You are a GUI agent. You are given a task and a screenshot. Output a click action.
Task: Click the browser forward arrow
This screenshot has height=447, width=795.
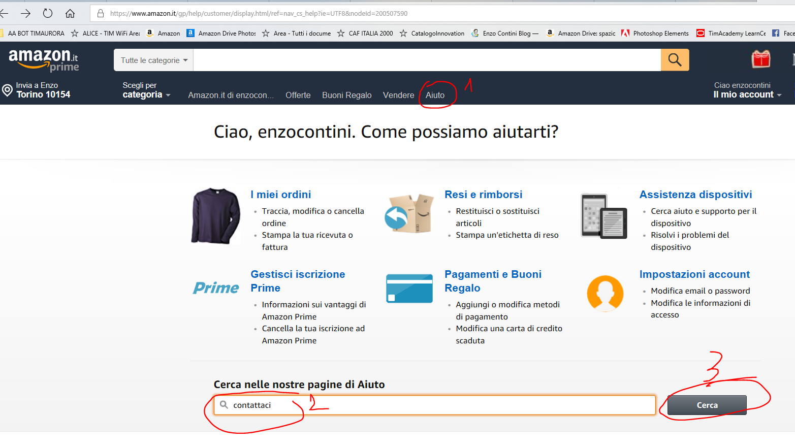click(x=25, y=13)
